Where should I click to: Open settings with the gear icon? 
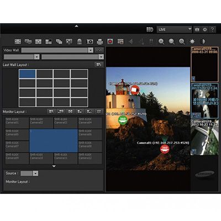[x=204, y=29]
